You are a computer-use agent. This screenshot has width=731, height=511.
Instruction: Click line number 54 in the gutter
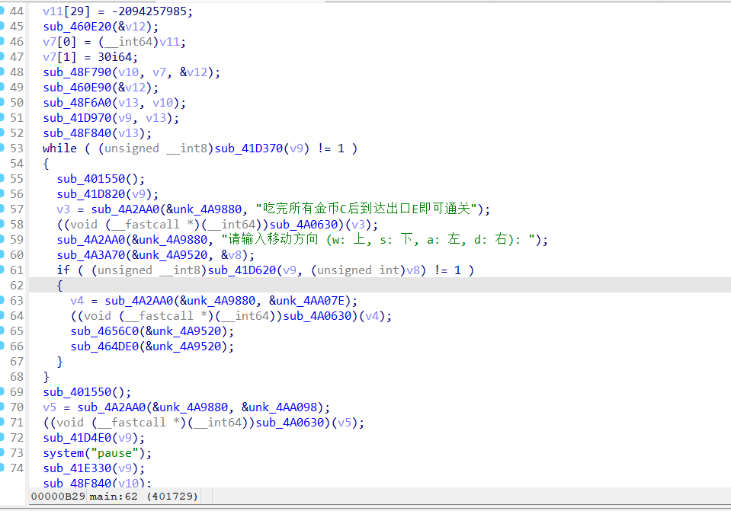17,164
